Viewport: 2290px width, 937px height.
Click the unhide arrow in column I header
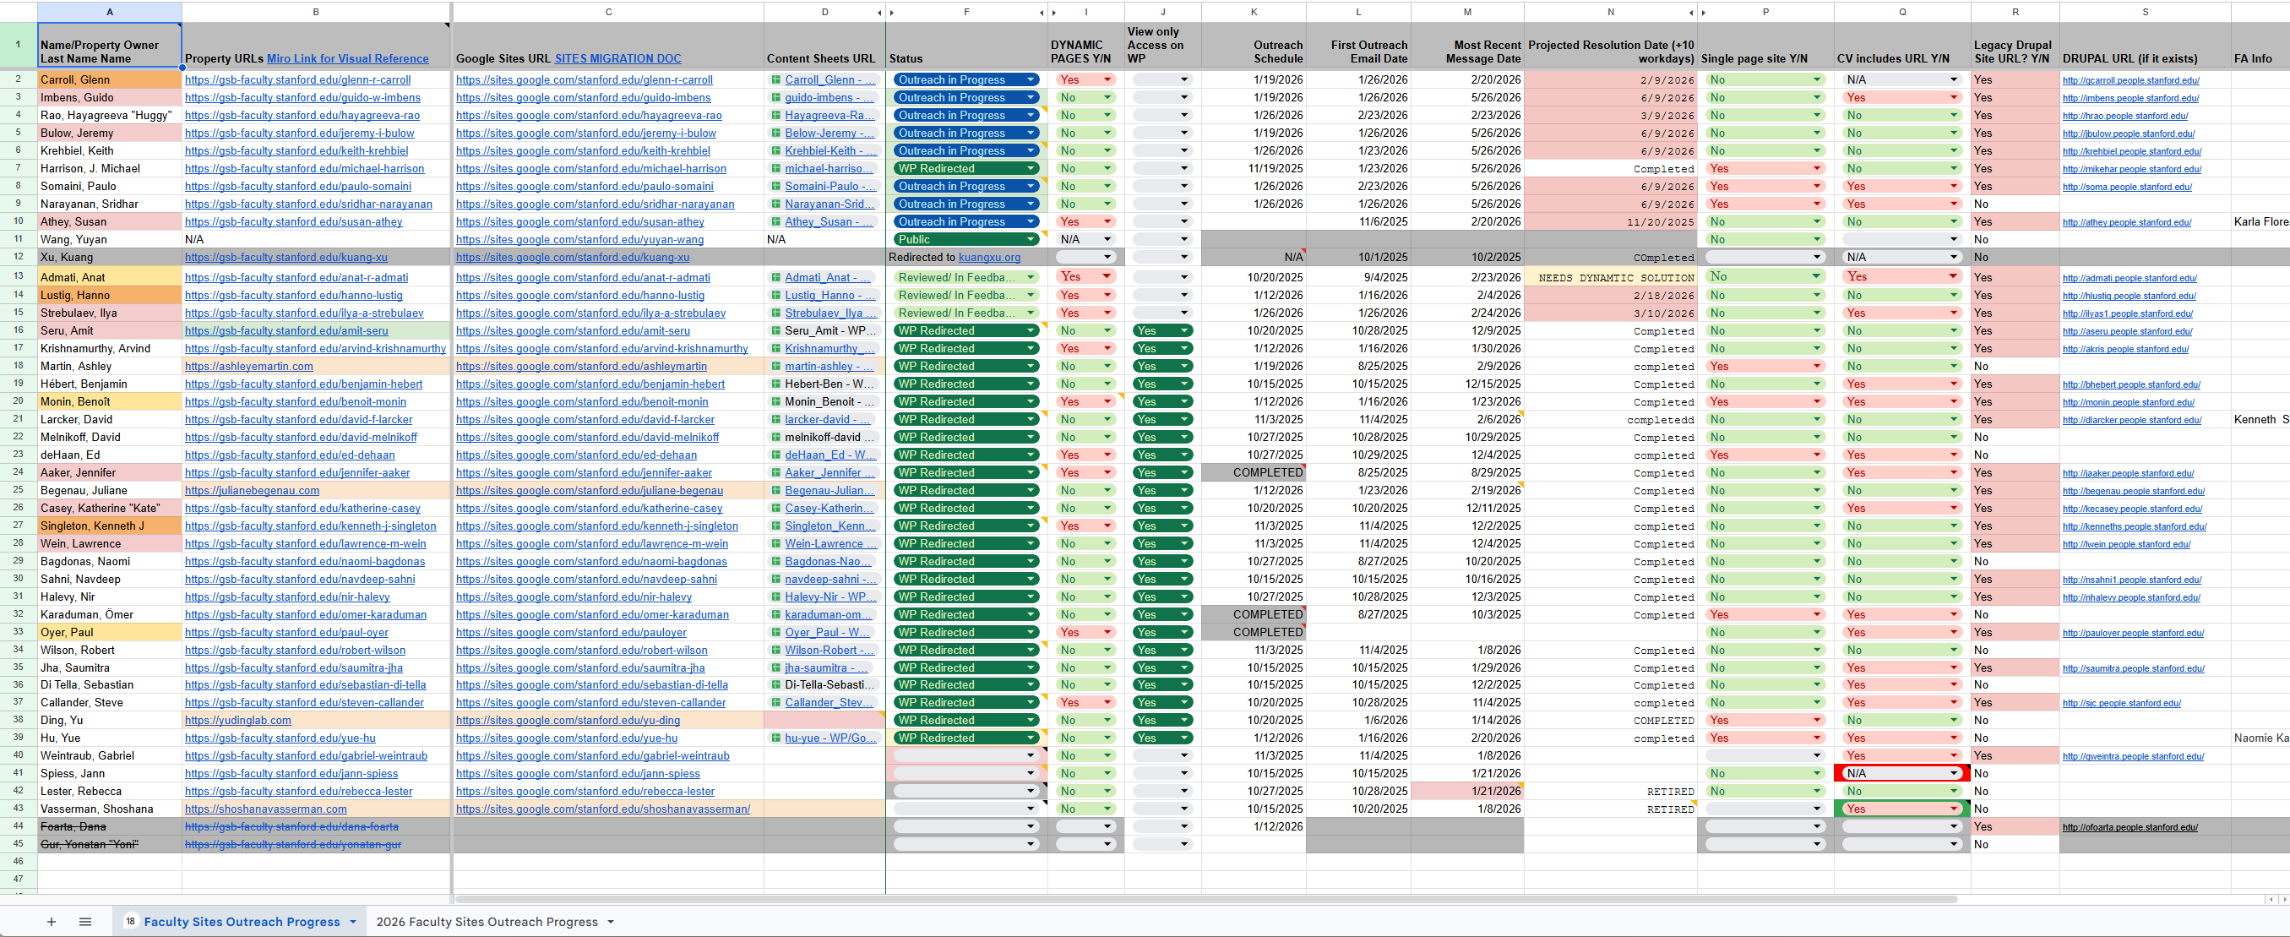[1054, 13]
